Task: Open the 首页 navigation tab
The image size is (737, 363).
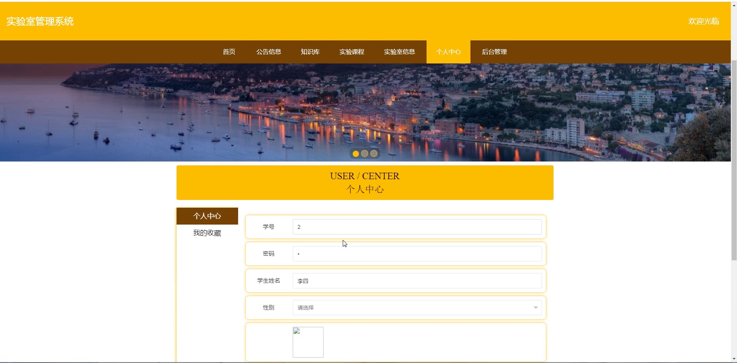Action: pos(229,52)
